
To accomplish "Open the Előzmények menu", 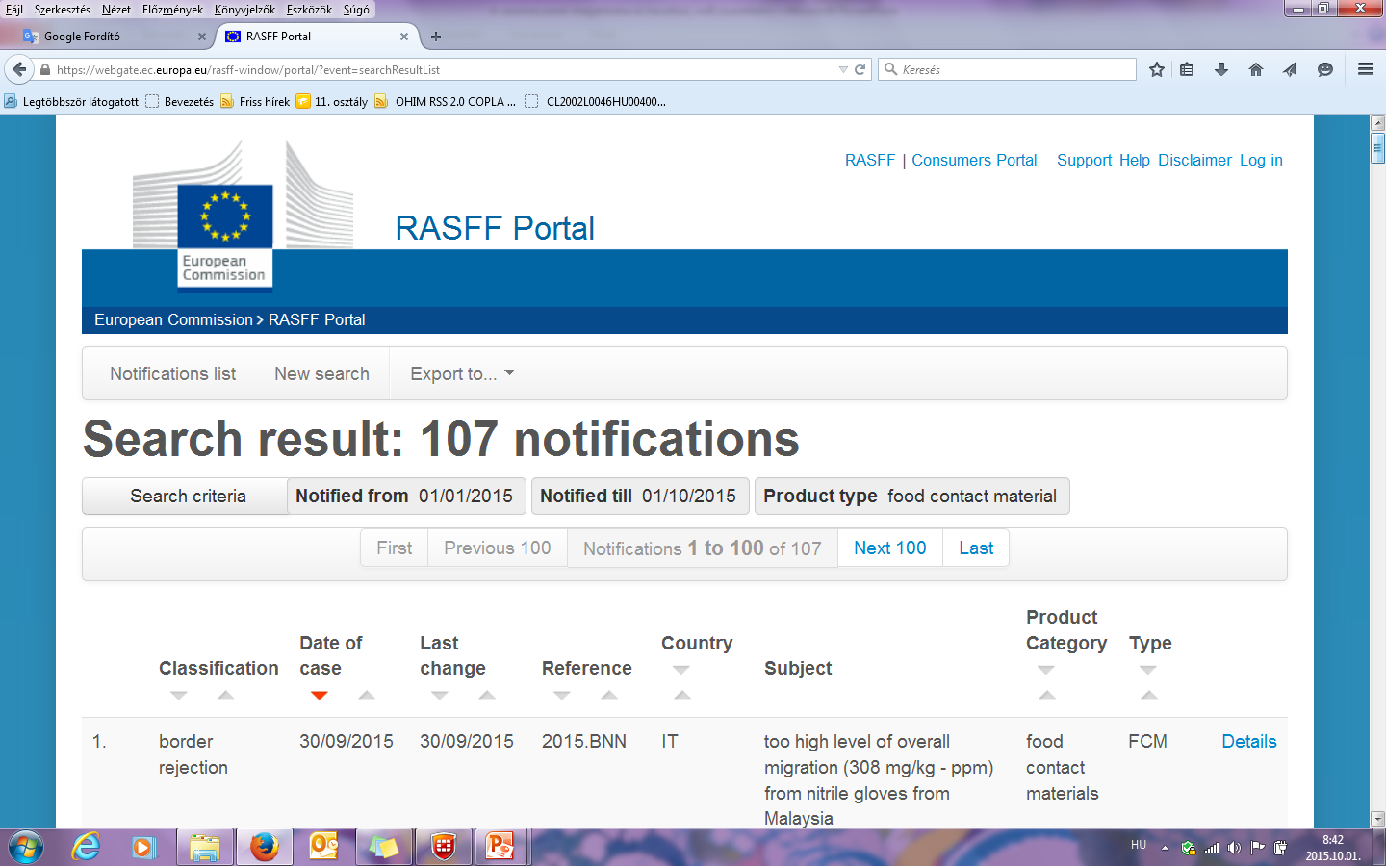I will [173, 10].
